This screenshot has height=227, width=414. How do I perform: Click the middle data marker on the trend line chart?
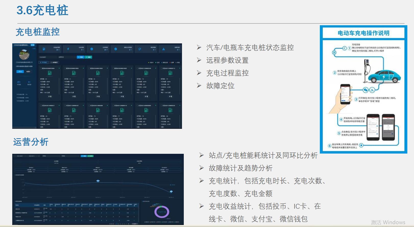coord(98,181)
